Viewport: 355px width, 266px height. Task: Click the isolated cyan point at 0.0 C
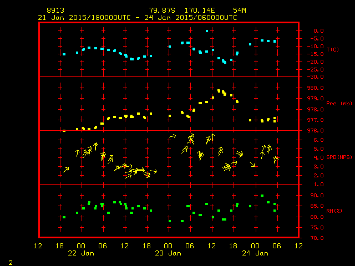click(x=207, y=31)
